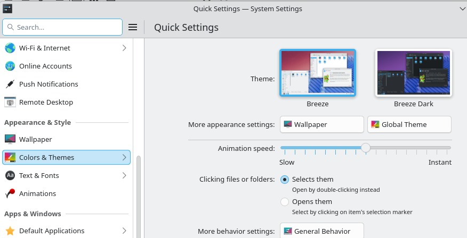Click the Apps & Windows section header
Screen dimensions: 467x238
pyautogui.click(x=33, y=214)
